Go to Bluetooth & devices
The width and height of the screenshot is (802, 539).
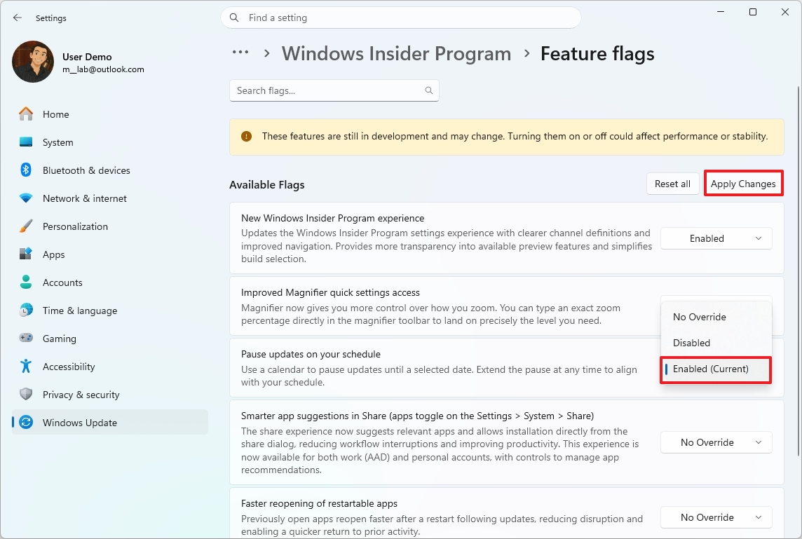[x=110, y=170]
